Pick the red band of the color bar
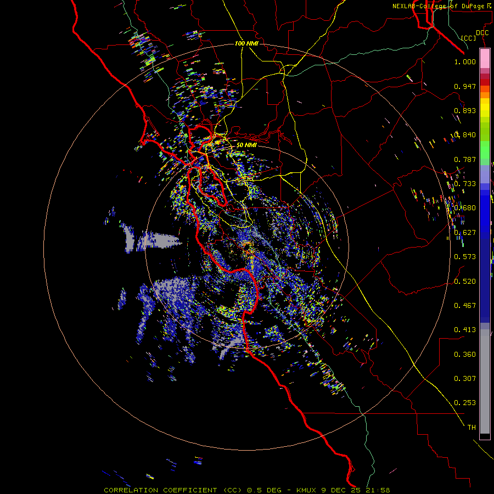The width and height of the screenshot is (494, 494). tap(485, 82)
